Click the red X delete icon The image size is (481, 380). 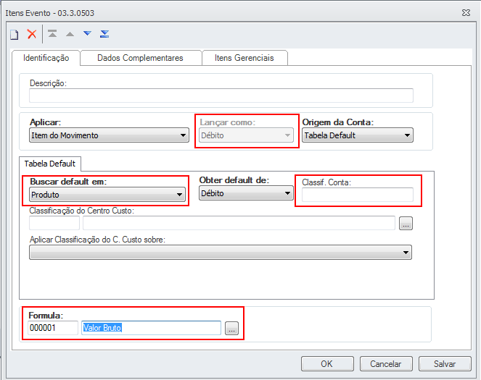(x=32, y=34)
